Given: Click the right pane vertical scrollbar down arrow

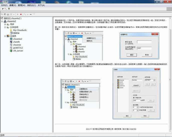Looking at the screenshot, I should pyautogui.click(x=170, y=131).
